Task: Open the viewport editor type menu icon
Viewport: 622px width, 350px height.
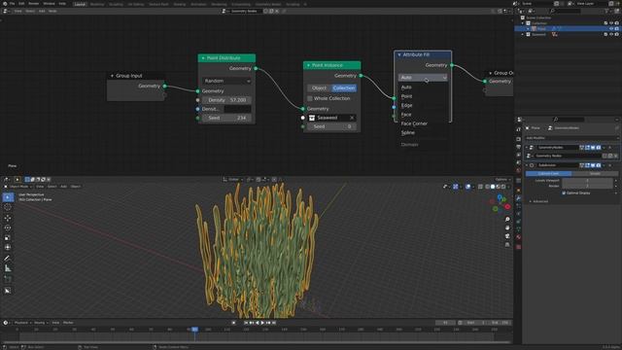Action: [7, 180]
